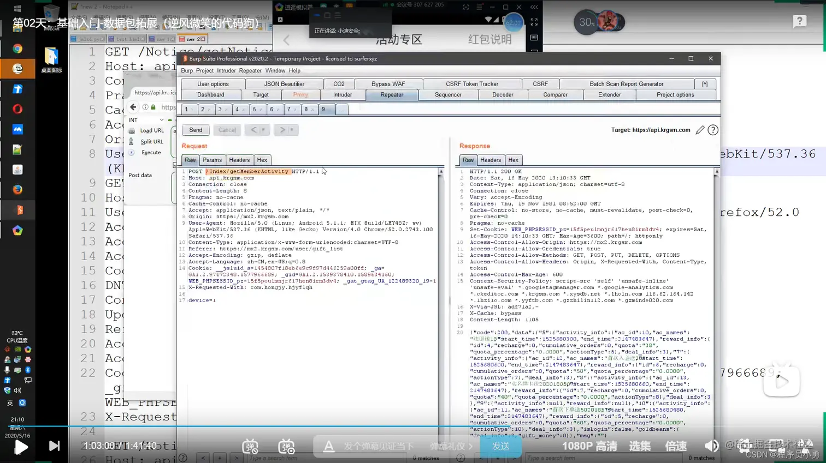Open the history forward dropdown arrow
This screenshot has height=463, width=826.
click(292, 130)
